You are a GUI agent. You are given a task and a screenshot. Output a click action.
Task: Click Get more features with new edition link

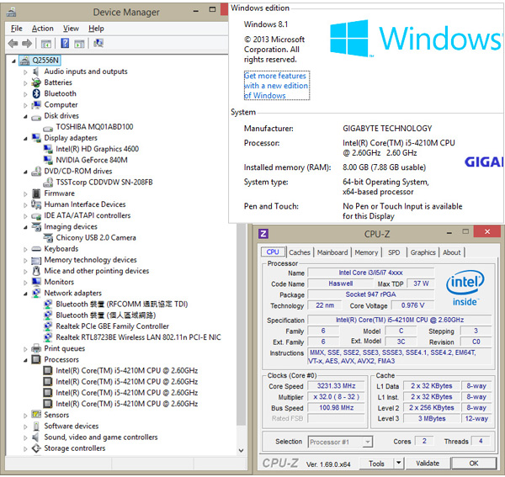[276, 86]
